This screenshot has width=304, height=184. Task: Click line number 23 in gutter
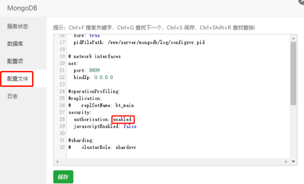62,84
